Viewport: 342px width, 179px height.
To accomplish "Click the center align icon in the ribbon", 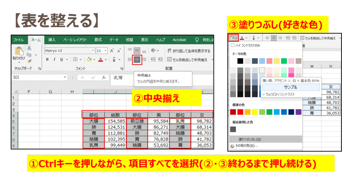I will (137, 60).
